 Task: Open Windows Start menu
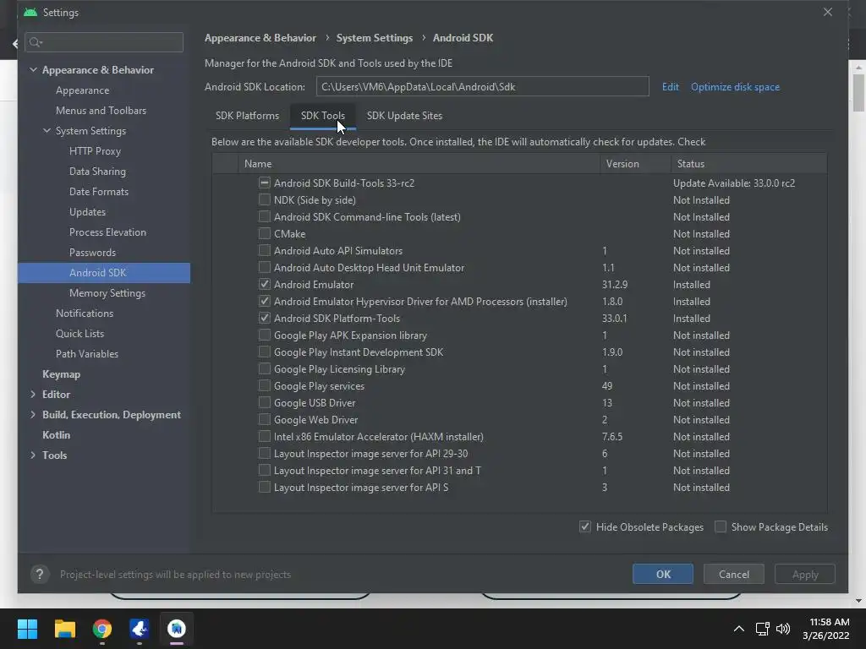click(28, 629)
